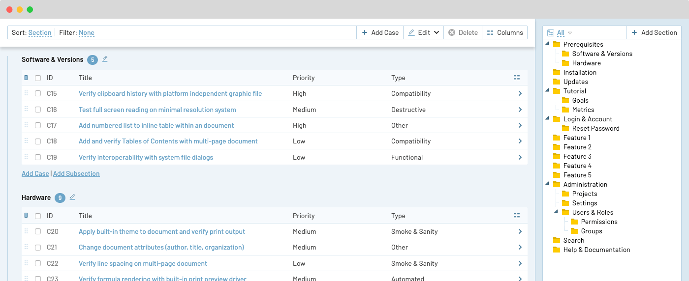Click Add Case link below C19 row

tap(35, 173)
